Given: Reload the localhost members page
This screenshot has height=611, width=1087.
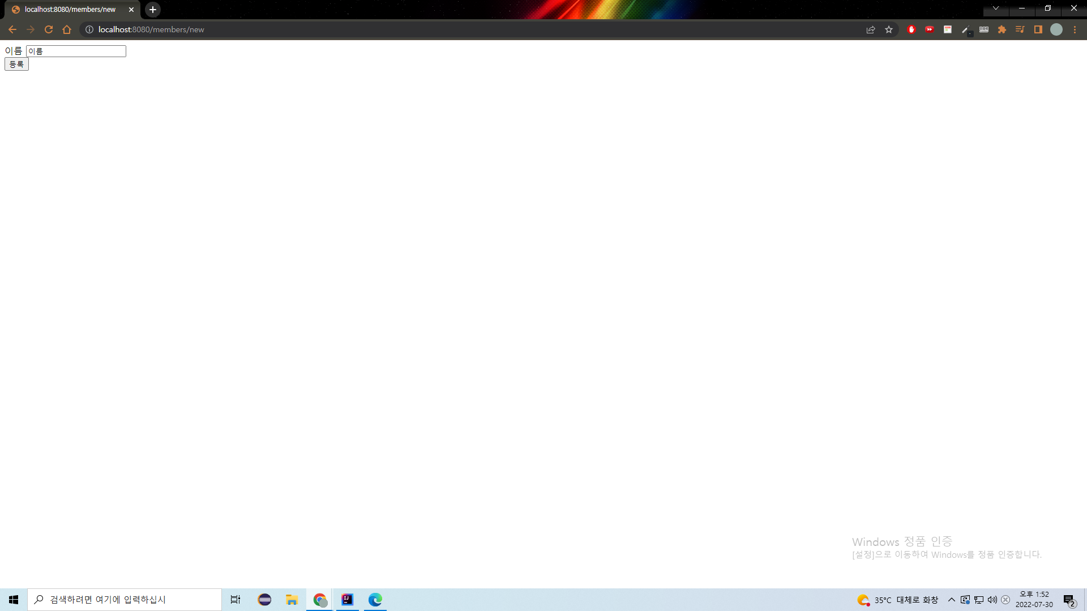Looking at the screenshot, I should point(49,29).
